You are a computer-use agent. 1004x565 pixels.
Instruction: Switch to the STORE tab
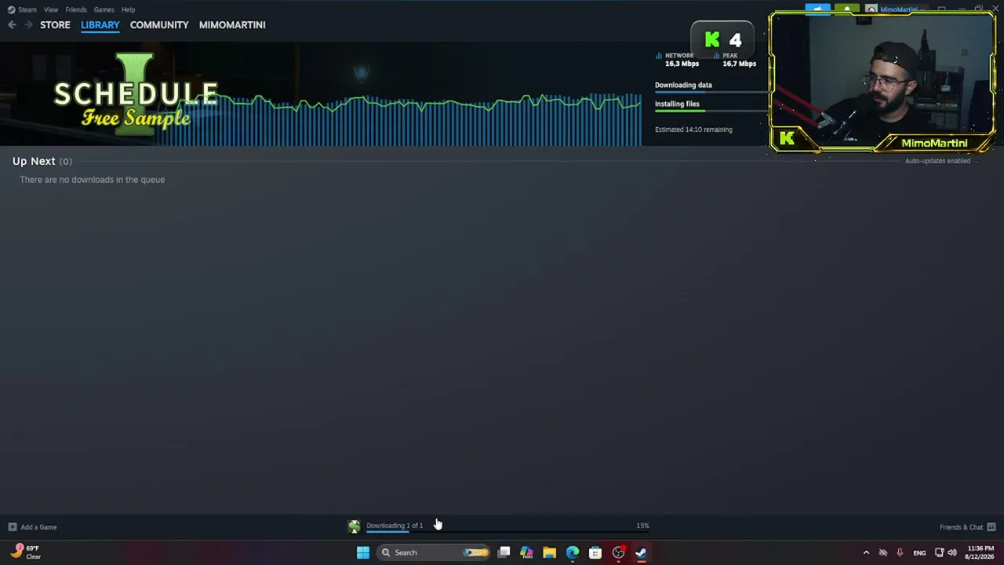pos(55,25)
